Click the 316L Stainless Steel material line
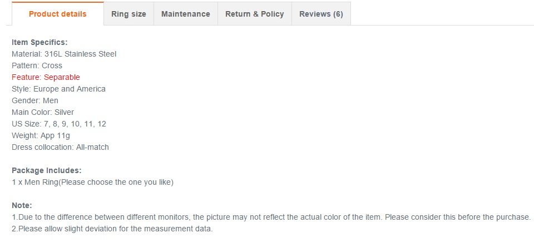Viewport: 534px width, 248px height. tap(64, 54)
